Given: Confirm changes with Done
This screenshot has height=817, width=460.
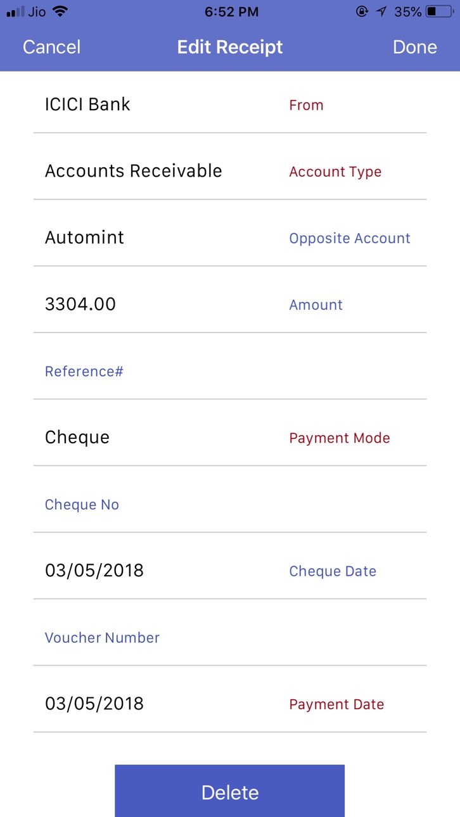Looking at the screenshot, I should pos(415,47).
